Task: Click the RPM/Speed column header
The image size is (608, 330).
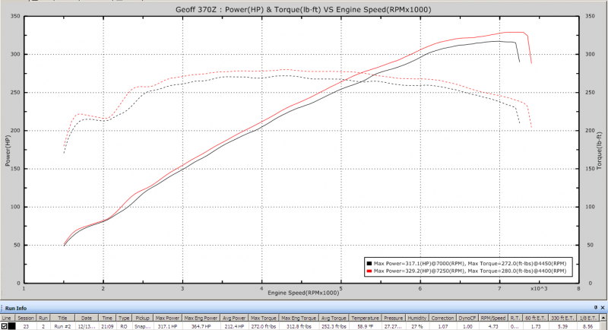Action: pos(493,318)
